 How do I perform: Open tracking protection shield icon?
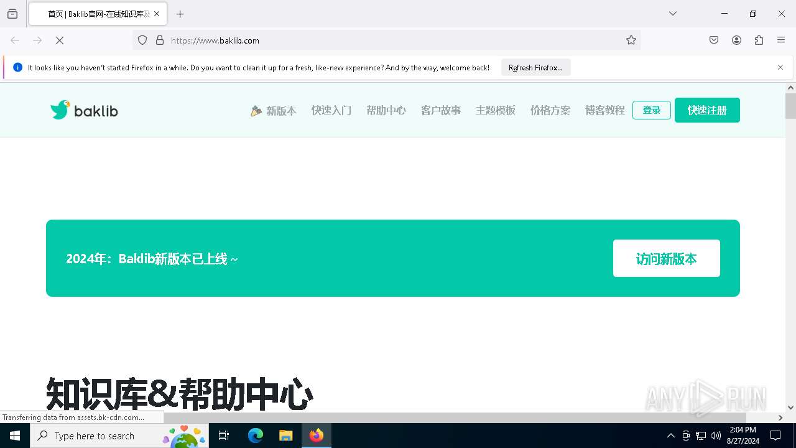coord(142,40)
